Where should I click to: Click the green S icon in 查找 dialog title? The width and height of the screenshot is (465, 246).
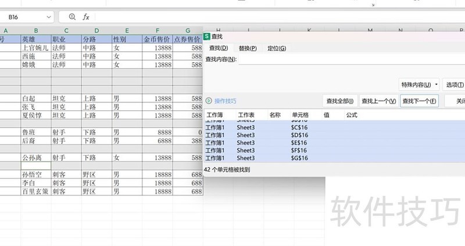coord(207,36)
